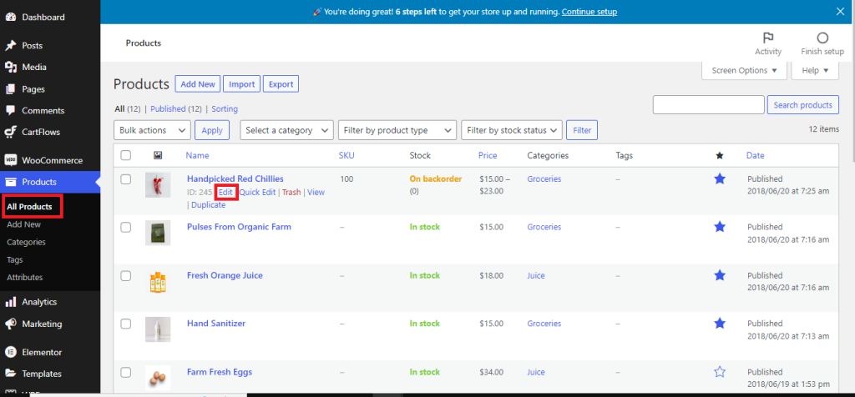855x397 pixels.
Task: Toggle featured star for Handpicked Red Chillies
Action: pyautogui.click(x=720, y=178)
